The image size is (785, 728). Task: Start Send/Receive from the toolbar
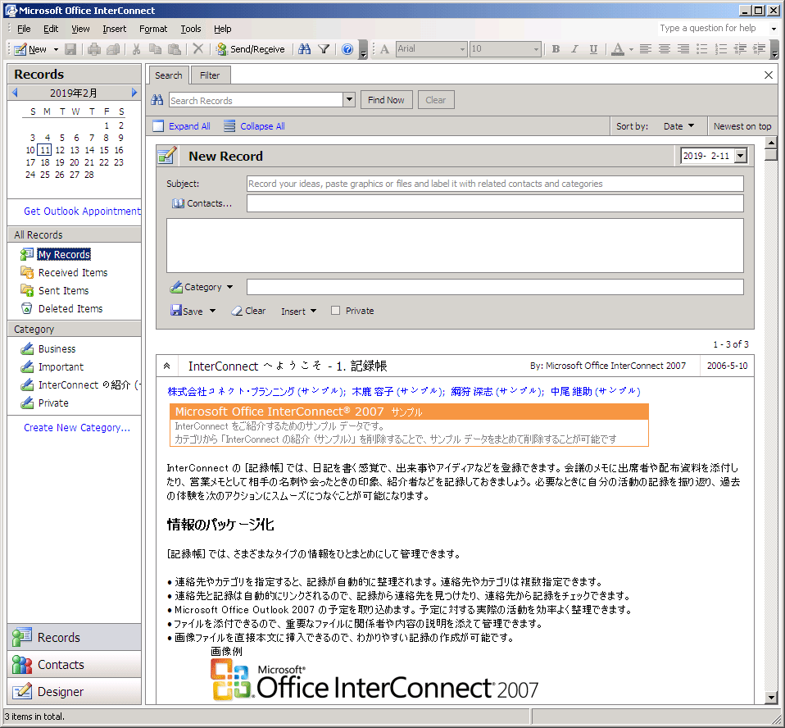(250, 49)
